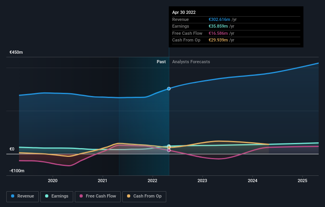Viewport: 325px width, 207px height.
Task: Click the €302.616m revenue value
Action: pos(219,19)
